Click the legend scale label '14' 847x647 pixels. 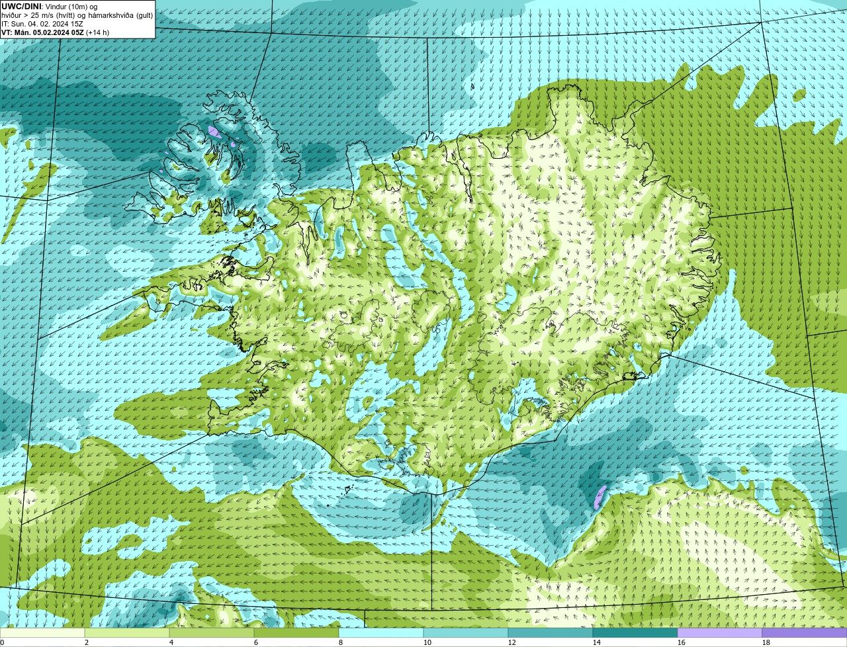(597, 642)
